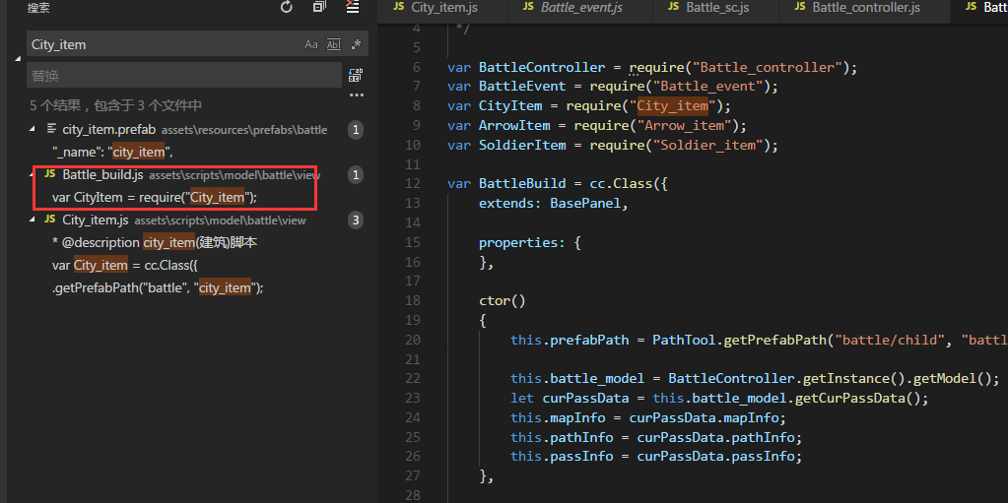Click the match count badge for city_item.prefab
The image size is (1008, 503).
point(356,130)
